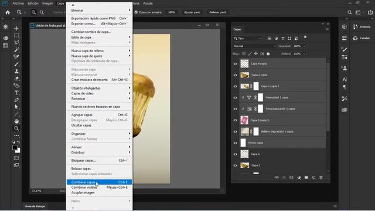Image resolution: width=375 pixels, height=211 pixels.
Task: Select the Pen tool
Action: [x=16, y=100]
